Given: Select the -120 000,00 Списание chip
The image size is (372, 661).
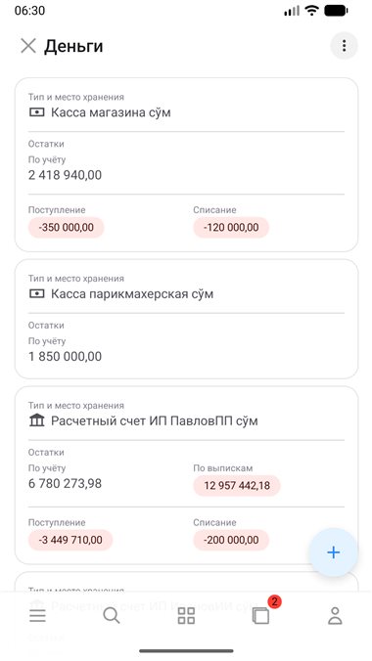Looking at the screenshot, I should pyautogui.click(x=231, y=228).
